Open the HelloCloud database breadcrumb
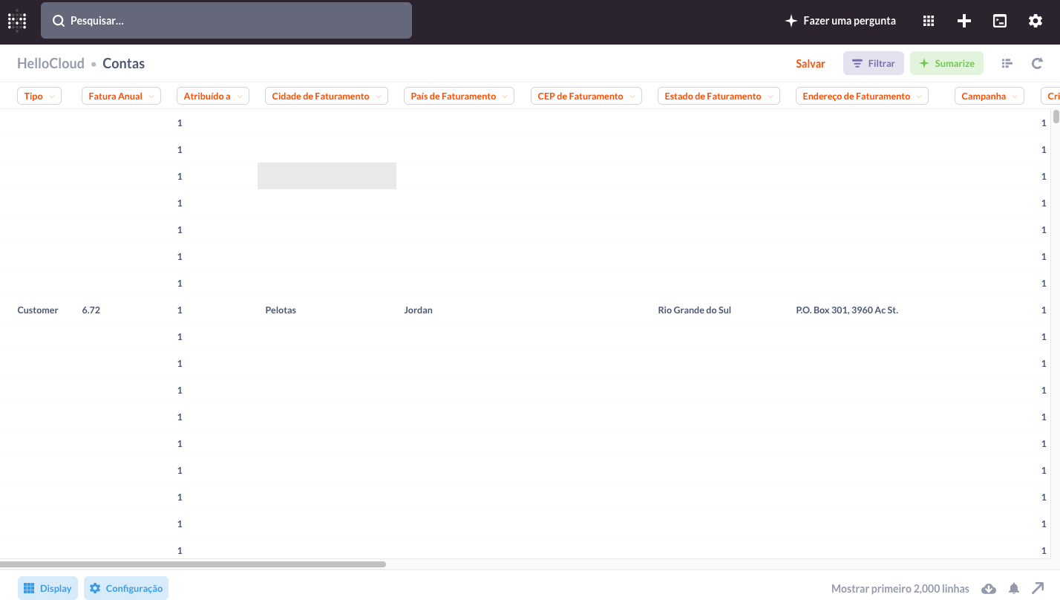Viewport: 1060px width, 600px height. tap(50, 64)
